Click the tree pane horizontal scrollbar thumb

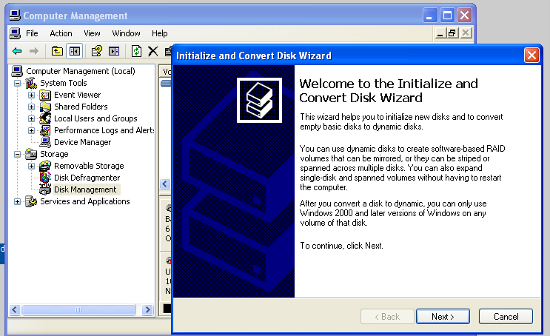[x=78, y=309]
